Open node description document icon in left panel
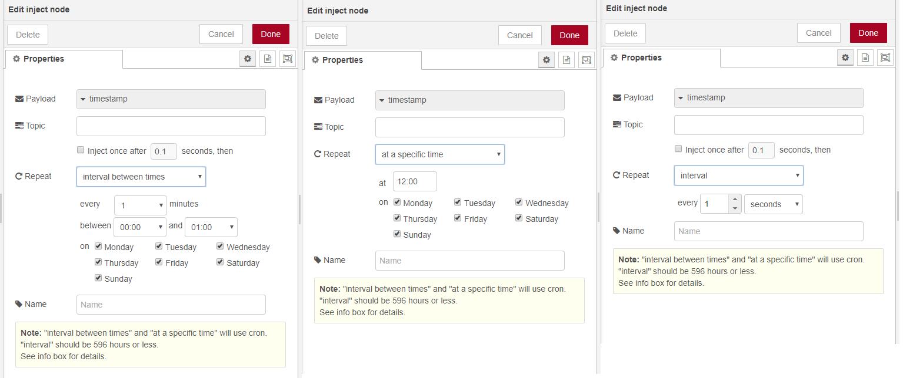Viewport: 903px width, 378px height. click(x=268, y=59)
